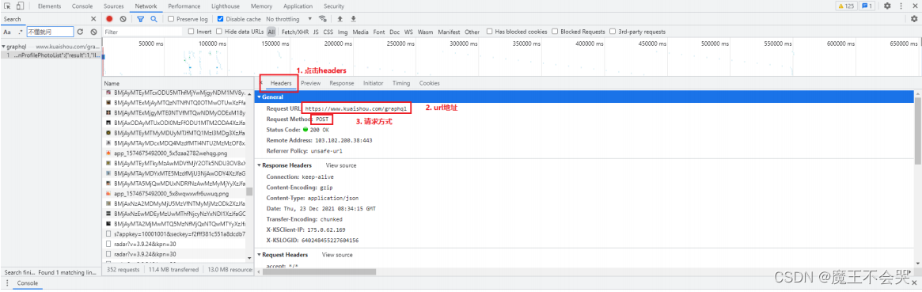Click the clear search results icon
The height and width of the screenshot is (292, 922).
[x=93, y=32]
